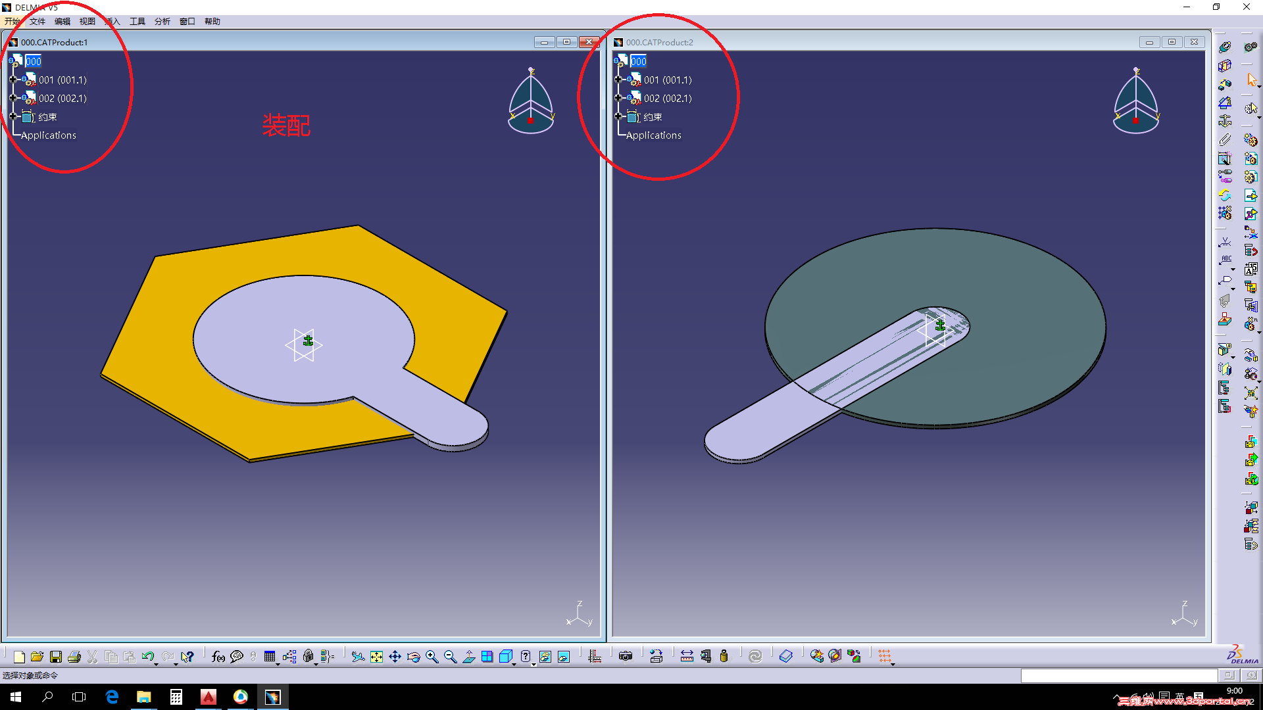Click Applications item in left tree
Viewport: 1263px width, 710px height.
pos(49,135)
